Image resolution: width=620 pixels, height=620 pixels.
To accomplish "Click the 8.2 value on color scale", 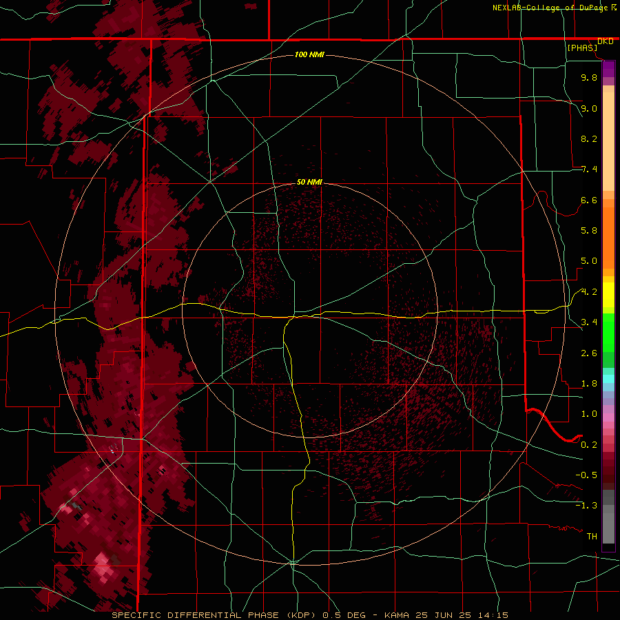I will tap(589, 138).
